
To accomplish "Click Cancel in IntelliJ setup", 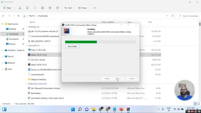I will (x=132, y=78).
